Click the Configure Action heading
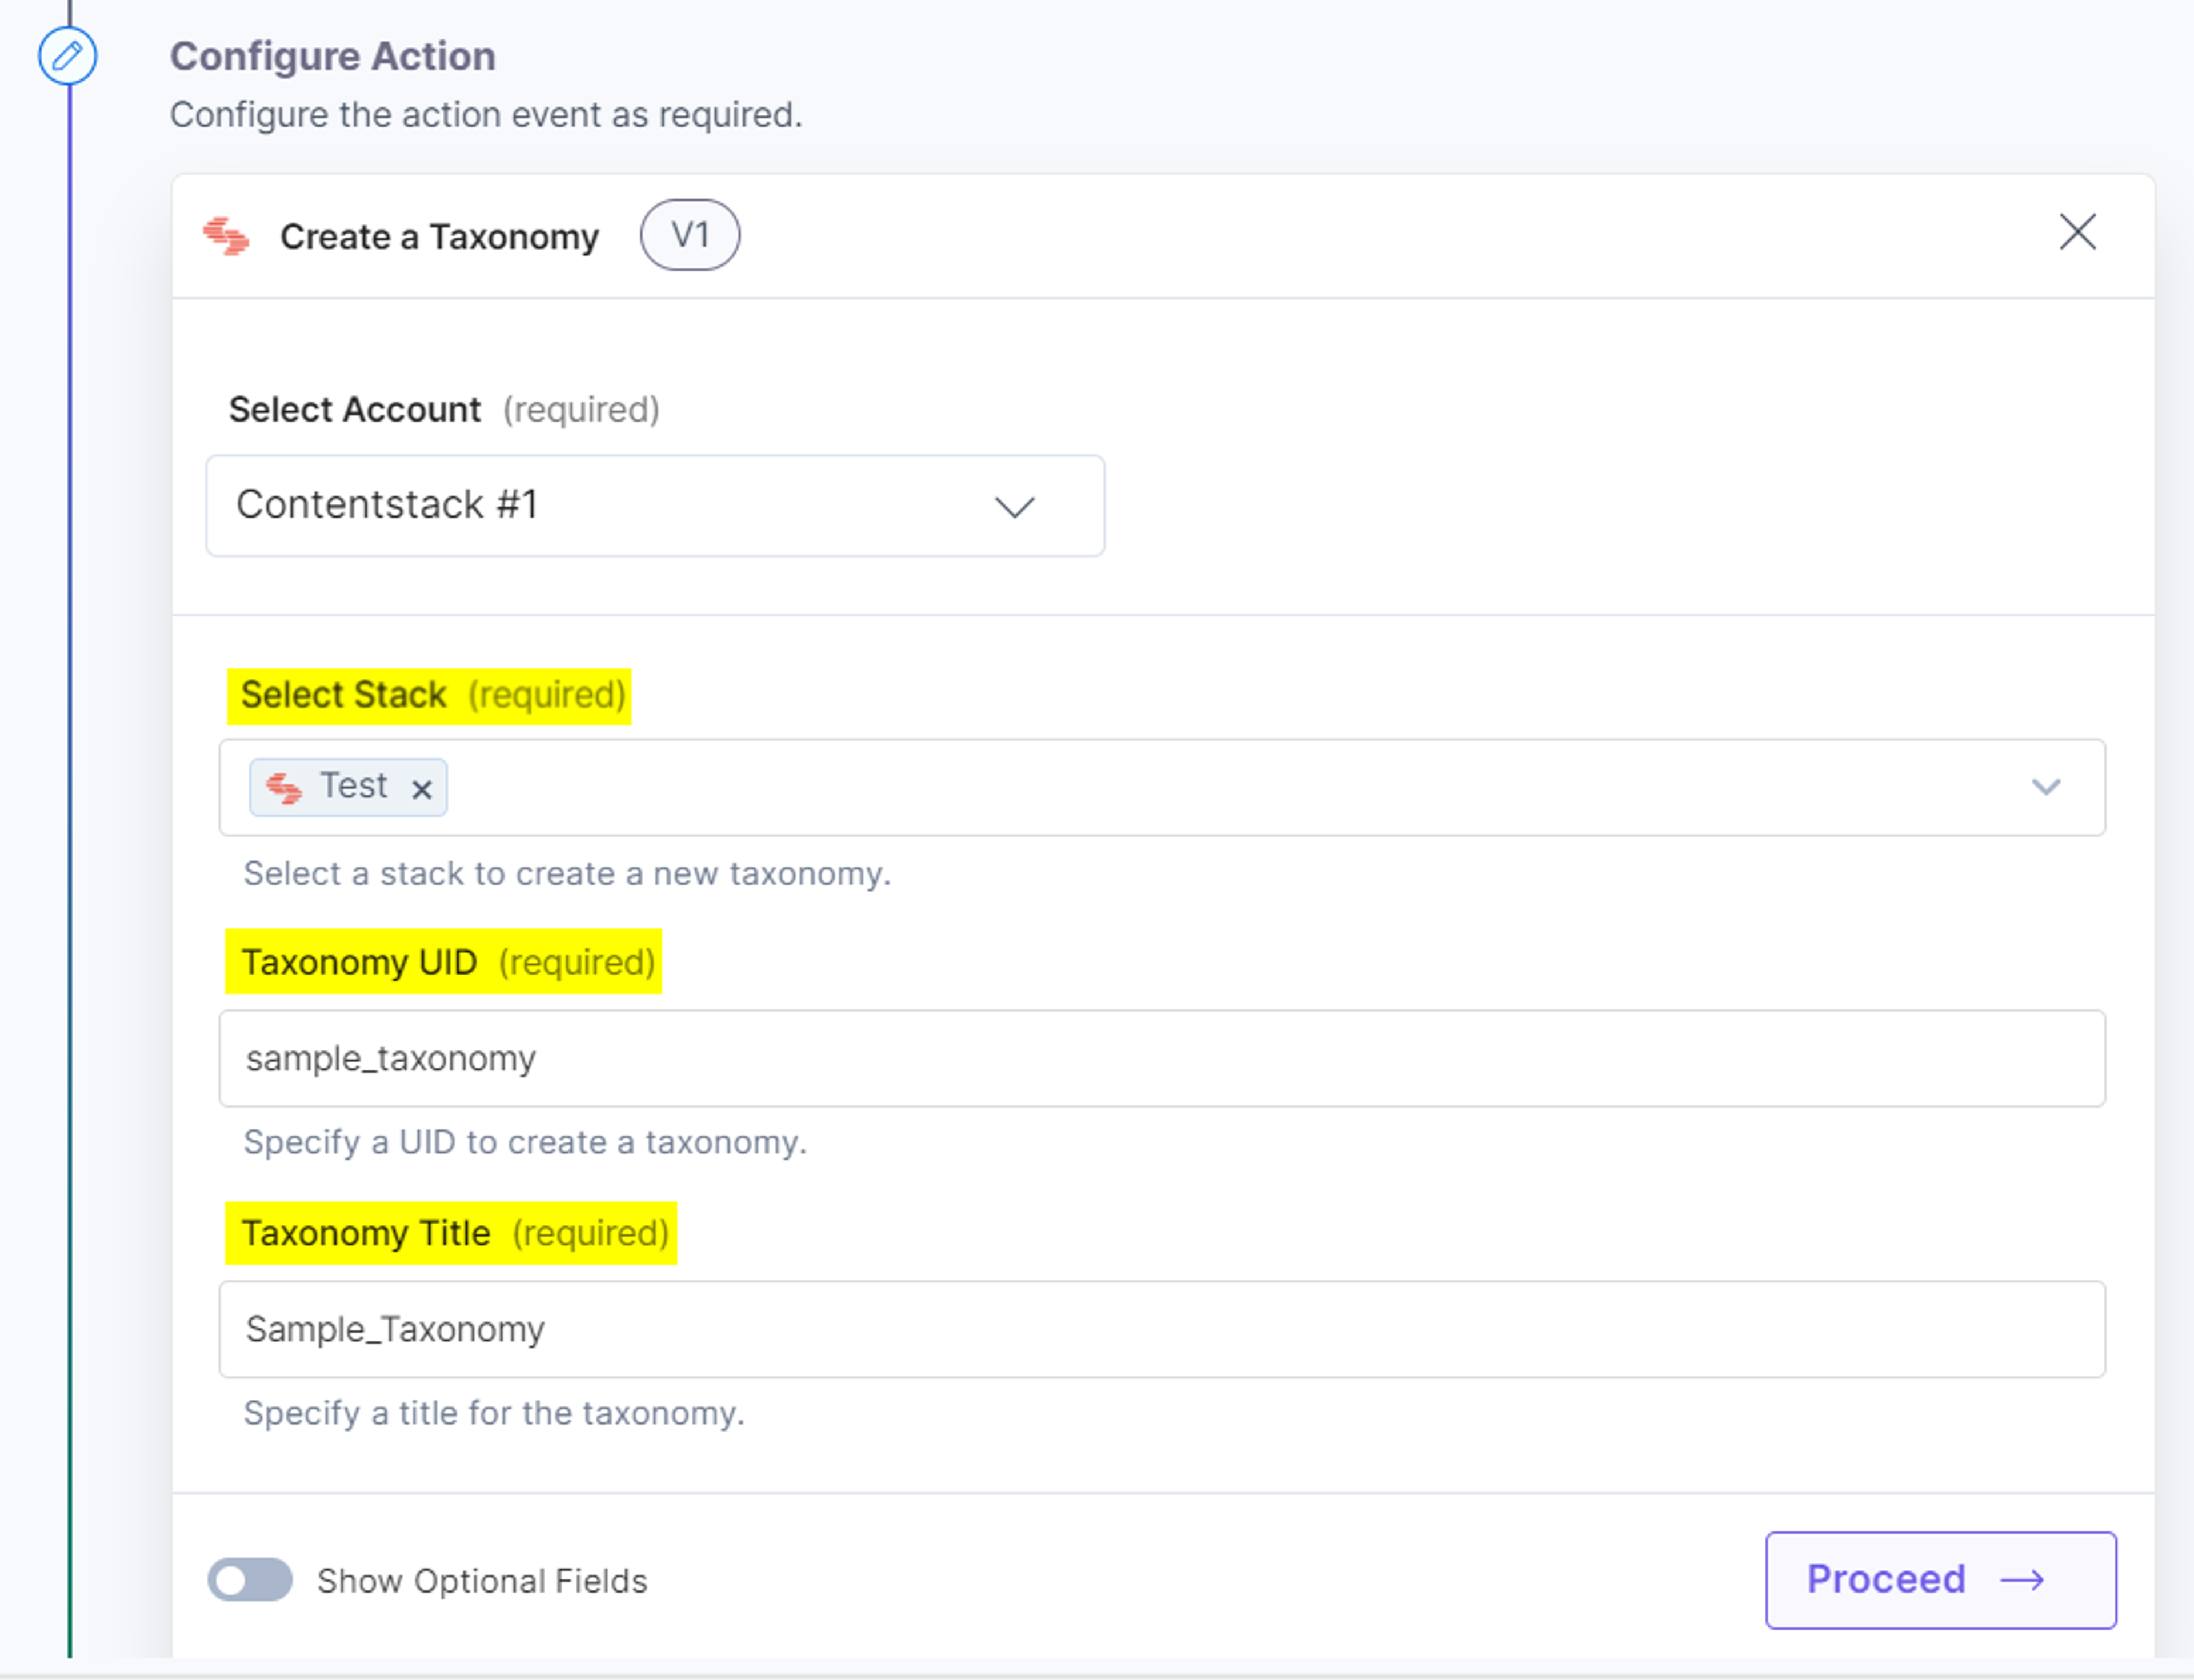This screenshot has width=2194, height=1680. [x=333, y=56]
